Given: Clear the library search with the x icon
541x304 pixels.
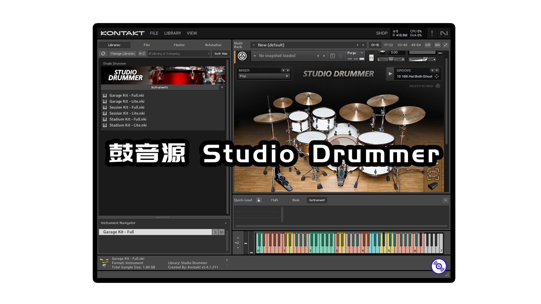Looking at the screenshot, I should pyautogui.click(x=209, y=53).
